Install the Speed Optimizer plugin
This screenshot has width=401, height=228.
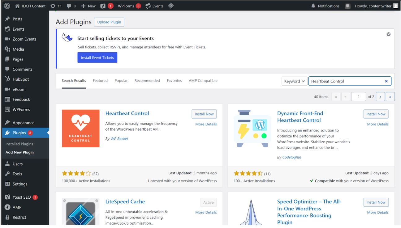376,202
